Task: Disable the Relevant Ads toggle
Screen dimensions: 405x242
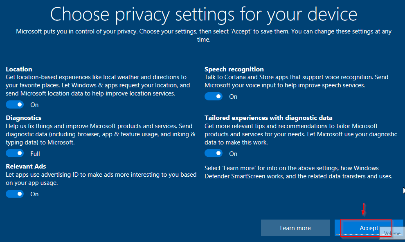Action: coord(15,194)
